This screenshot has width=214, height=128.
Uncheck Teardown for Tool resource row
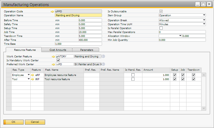[x=194, y=79]
